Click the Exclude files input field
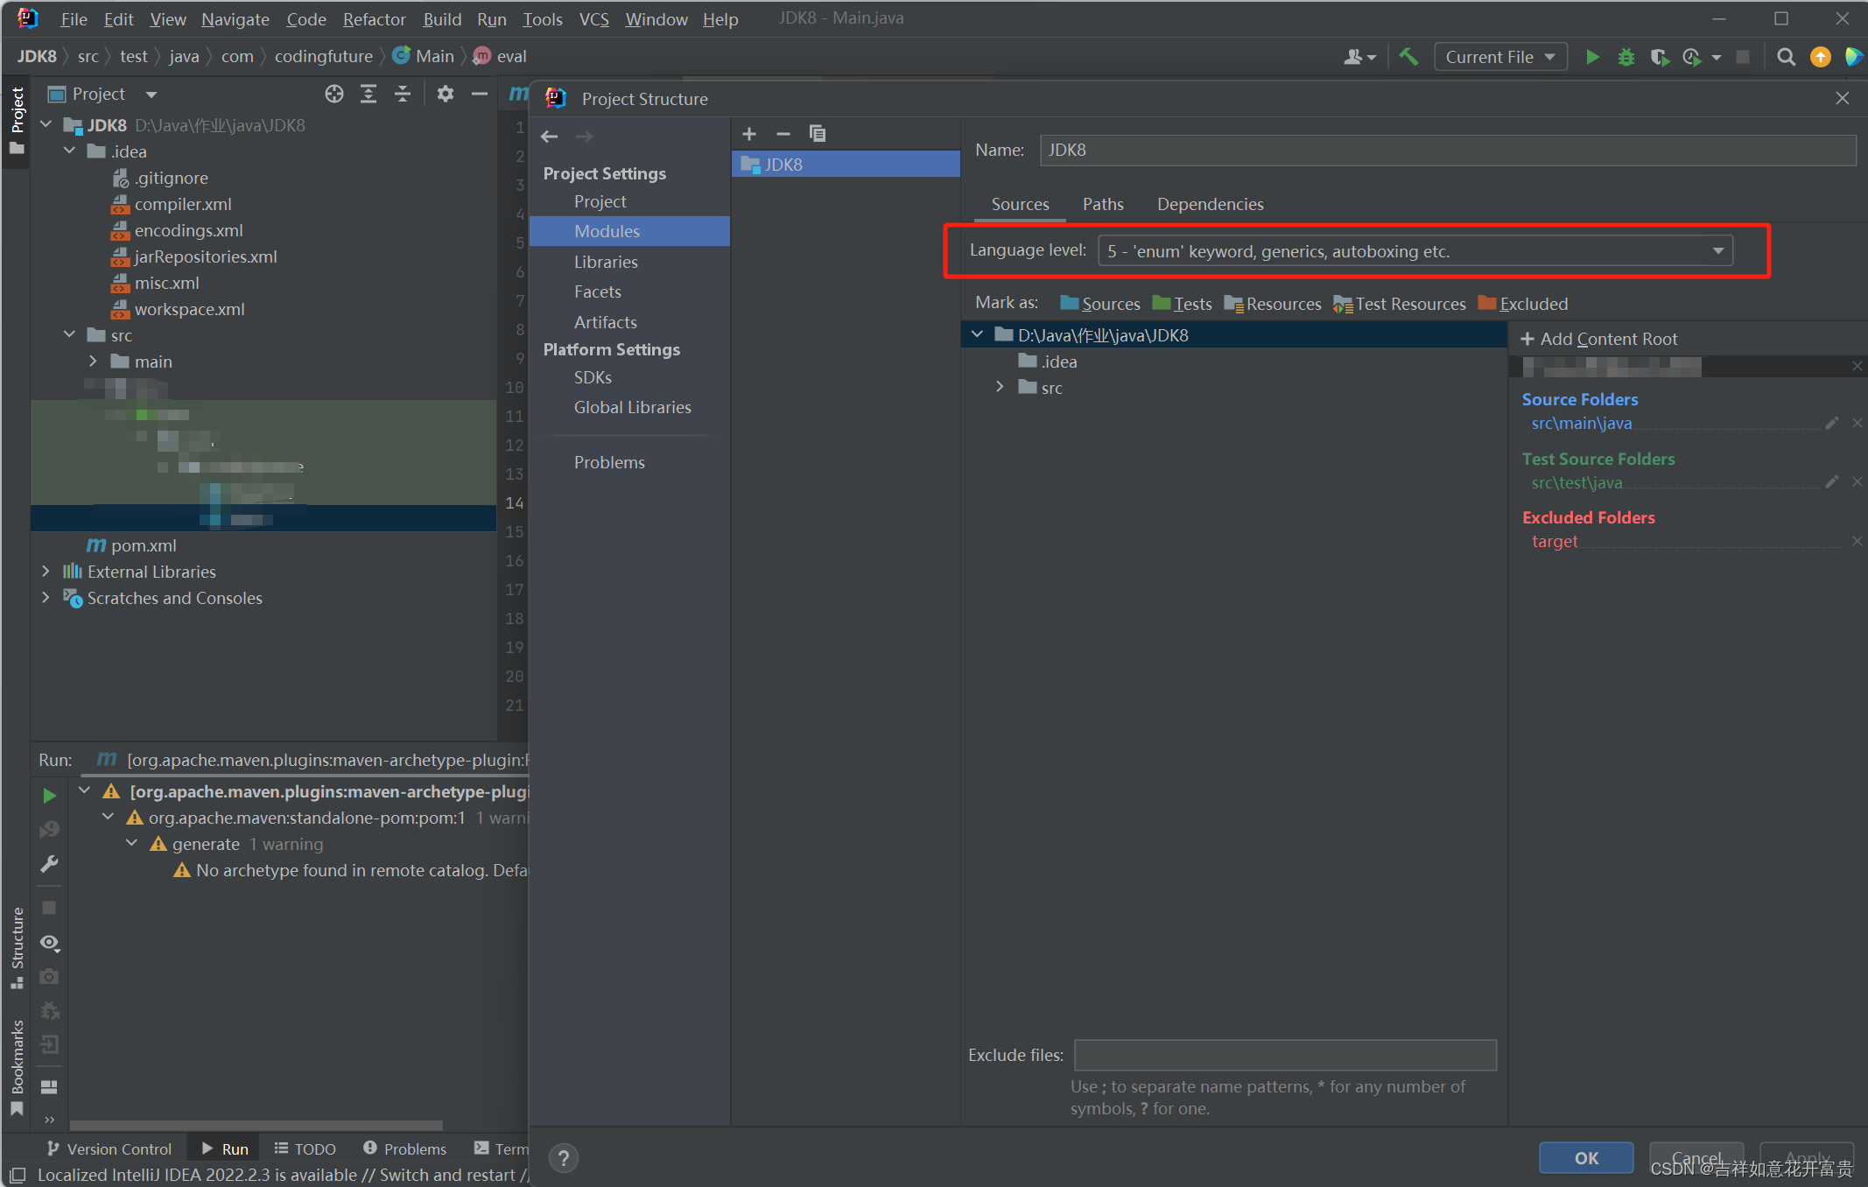Viewport: 1868px width, 1187px height. pos(1284,1055)
